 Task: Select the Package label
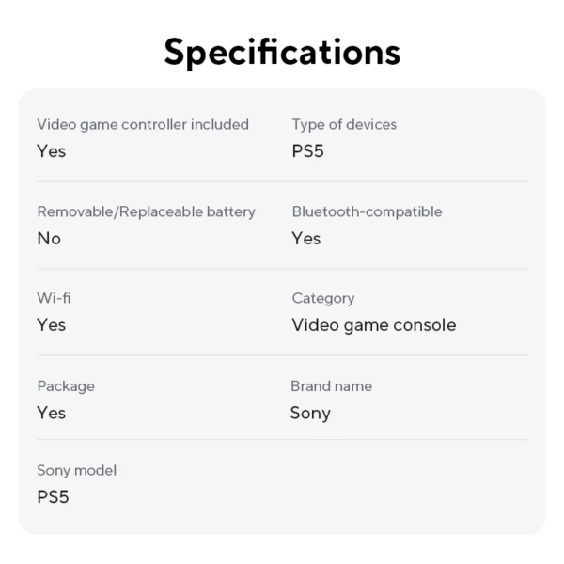[66, 386]
